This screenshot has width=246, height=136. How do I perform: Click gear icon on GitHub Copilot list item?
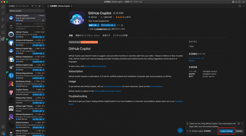coord(43,20)
